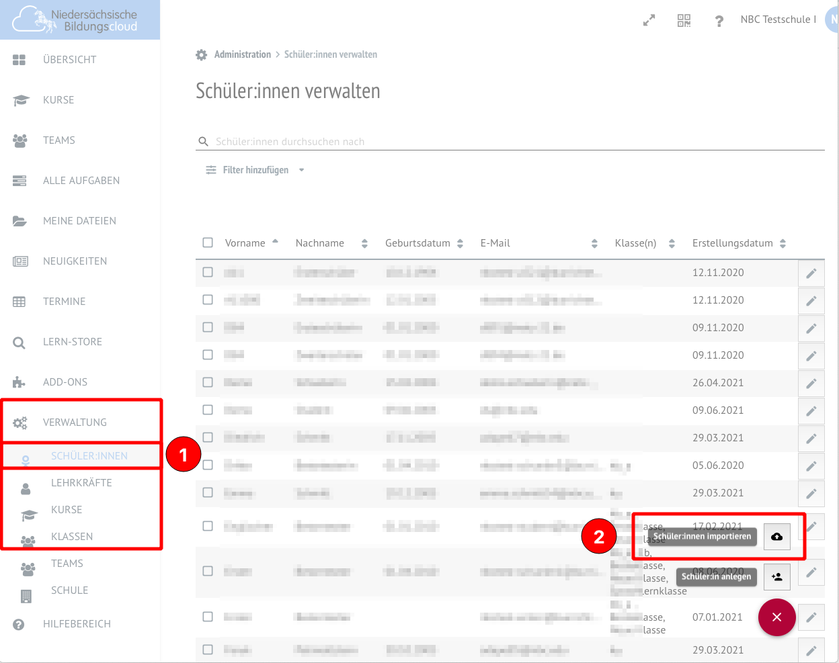Click the Administration breadcrumb link

[x=242, y=54]
